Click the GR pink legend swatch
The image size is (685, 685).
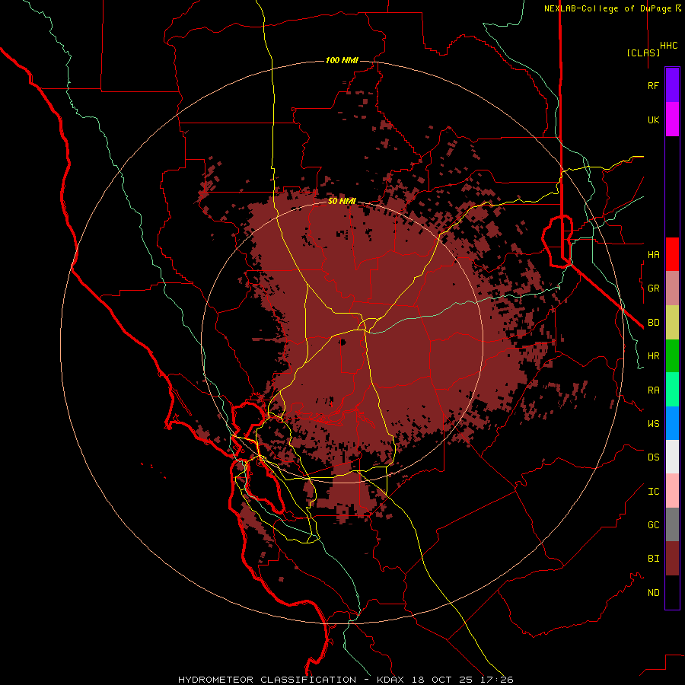[672, 288]
